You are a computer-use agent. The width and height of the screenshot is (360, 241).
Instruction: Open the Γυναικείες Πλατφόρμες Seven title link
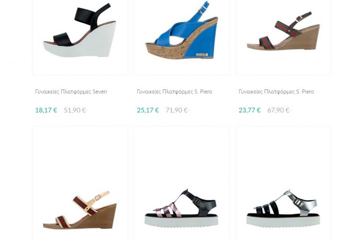(x=71, y=92)
